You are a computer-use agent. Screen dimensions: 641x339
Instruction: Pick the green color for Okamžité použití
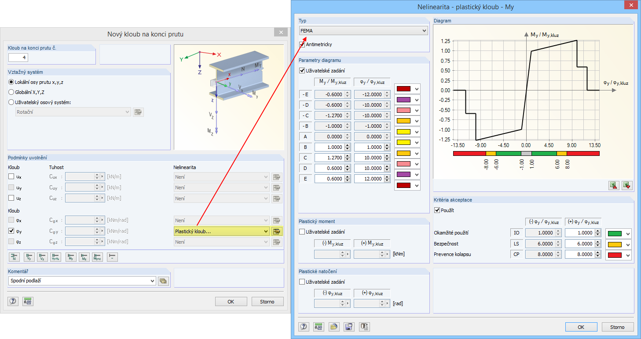(x=619, y=234)
